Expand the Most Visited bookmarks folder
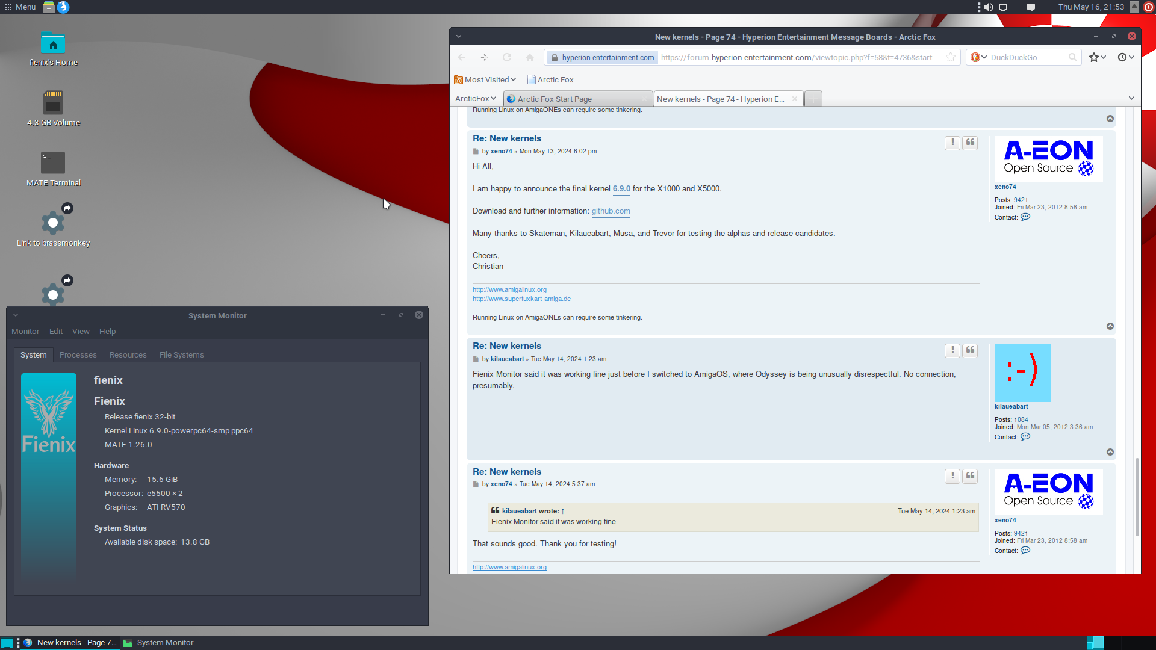 tap(485, 79)
